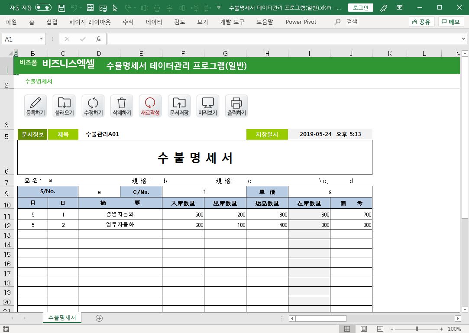Click the 공유 share button
Image resolution: width=469 pixels, height=333 pixels.
(x=421, y=22)
